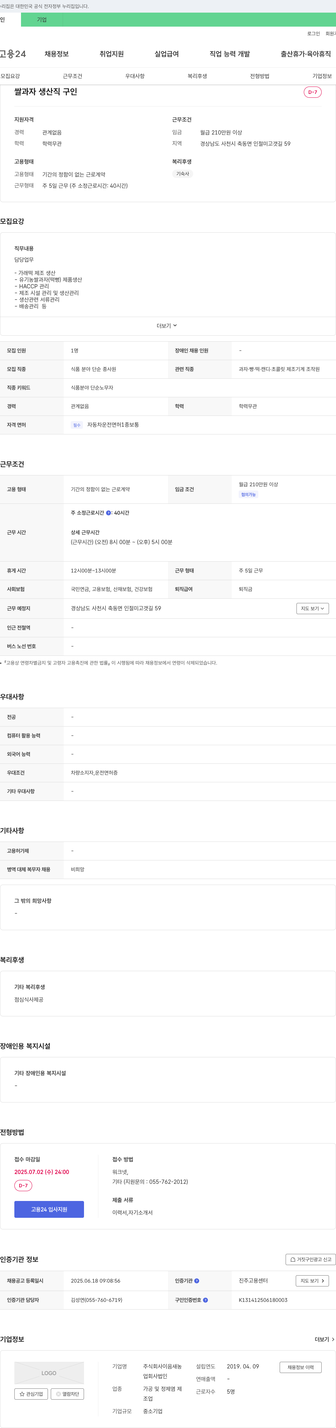Select establishment date 2019. 04. 09

(x=243, y=1366)
